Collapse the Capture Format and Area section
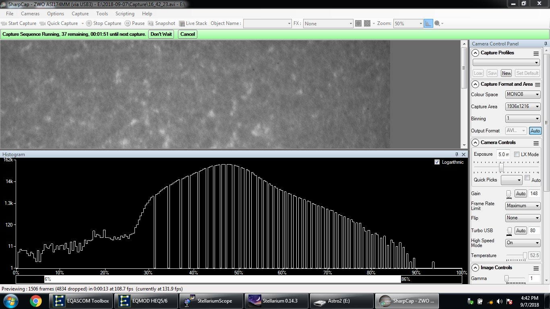The width and height of the screenshot is (550, 309). 476,84
